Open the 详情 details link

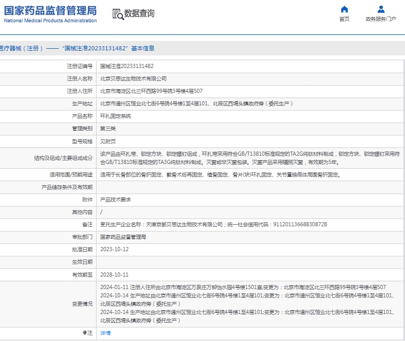[105, 333]
